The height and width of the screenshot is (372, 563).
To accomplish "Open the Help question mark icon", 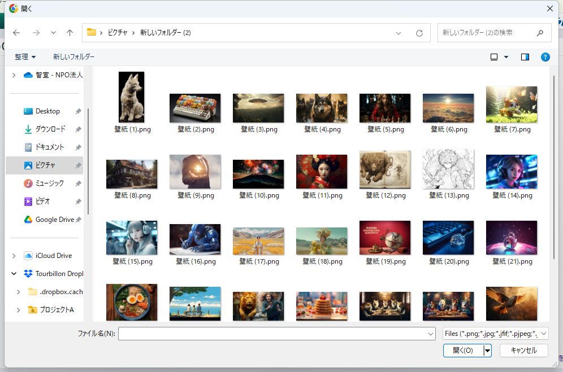I will tap(545, 57).
